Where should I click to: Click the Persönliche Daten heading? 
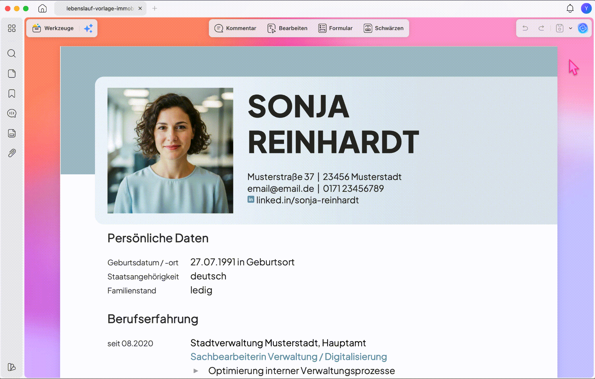158,238
